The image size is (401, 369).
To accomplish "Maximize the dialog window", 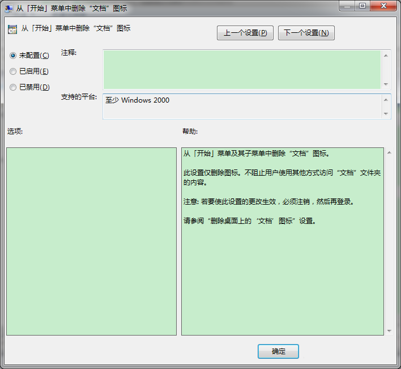I will coord(362,6).
